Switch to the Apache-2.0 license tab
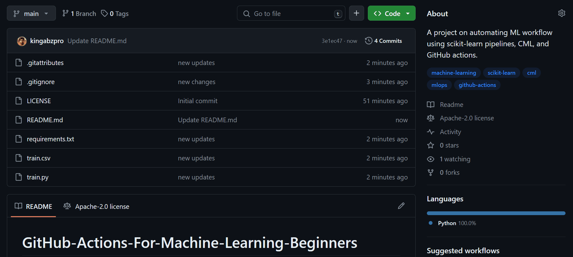Viewport: 573px width, 257px height. tap(96, 206)
